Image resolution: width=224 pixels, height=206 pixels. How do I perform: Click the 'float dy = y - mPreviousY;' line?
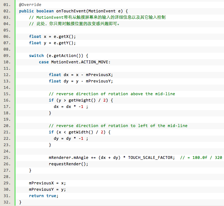pos(81,81)
